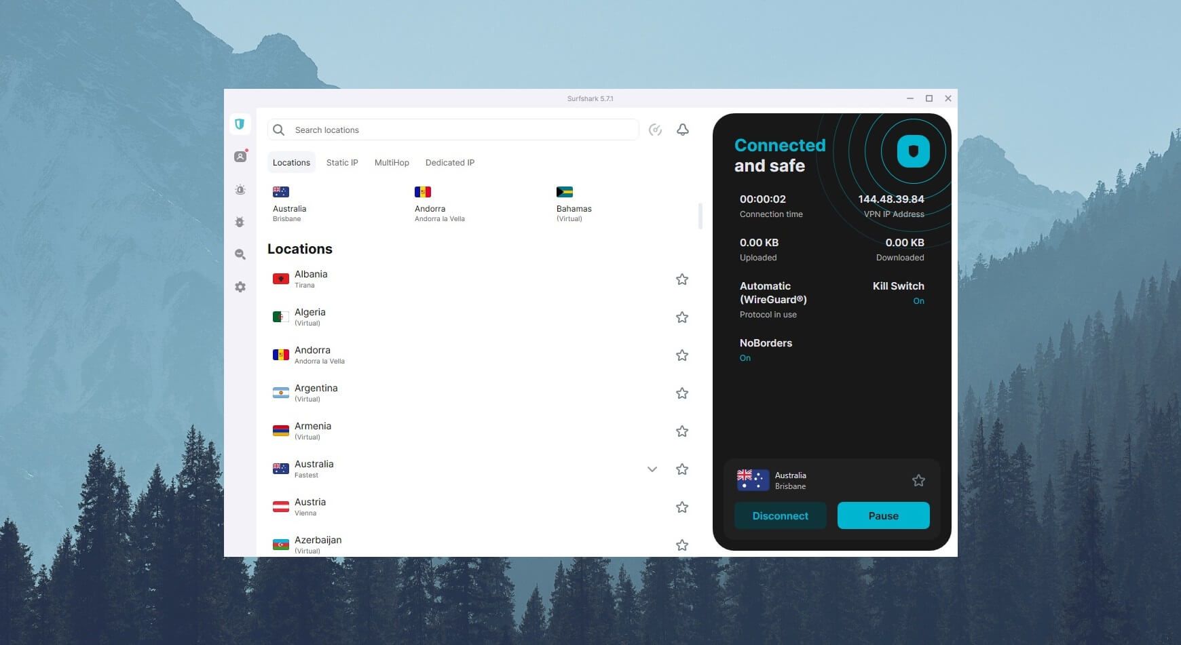Click connection time 00:00:02

click(x=763, y=199)
